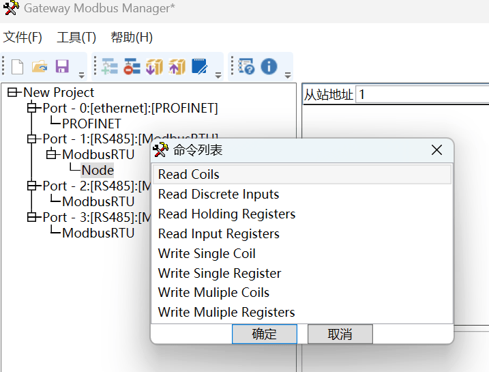Click the blue notepad edit icon

tap(199, 66)
